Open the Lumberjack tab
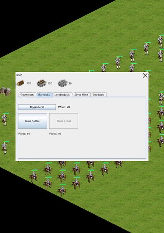164x233 pixels. tap(62, 95)
